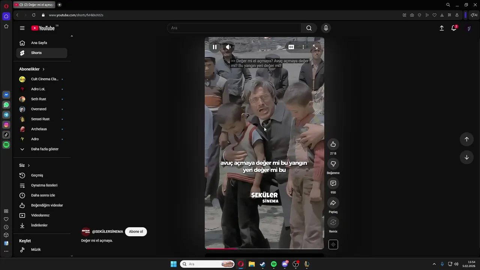Toggle the YouTube hamburger guide menu
Viewport: 480px width, 270px height.
click(x=22, y=28)
